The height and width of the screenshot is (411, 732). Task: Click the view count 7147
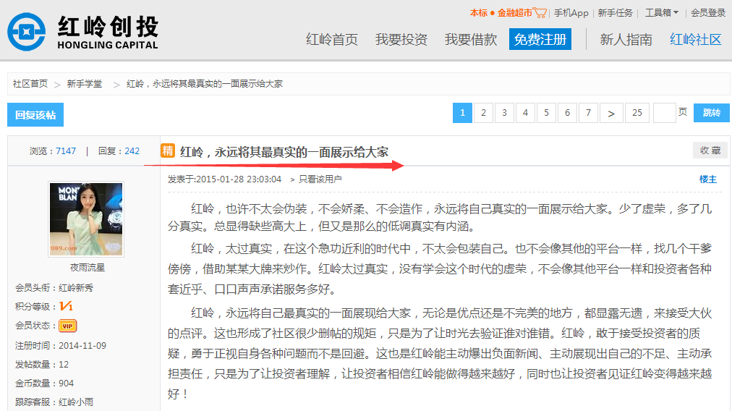pos(66,151)
